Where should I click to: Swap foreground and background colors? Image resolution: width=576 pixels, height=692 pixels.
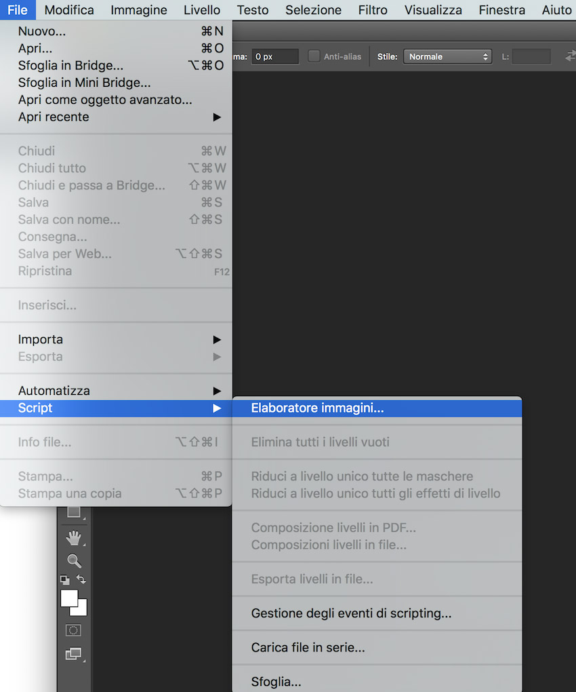click(81, 579)
